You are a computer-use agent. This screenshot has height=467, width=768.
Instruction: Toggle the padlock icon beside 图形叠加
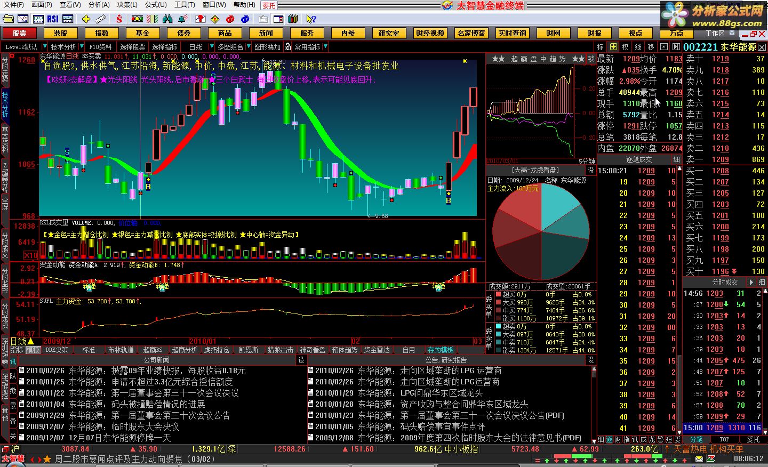pos(288,47)
